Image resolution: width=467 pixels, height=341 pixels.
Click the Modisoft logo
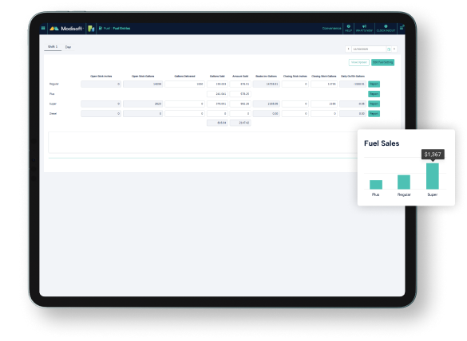pos(66,29)
